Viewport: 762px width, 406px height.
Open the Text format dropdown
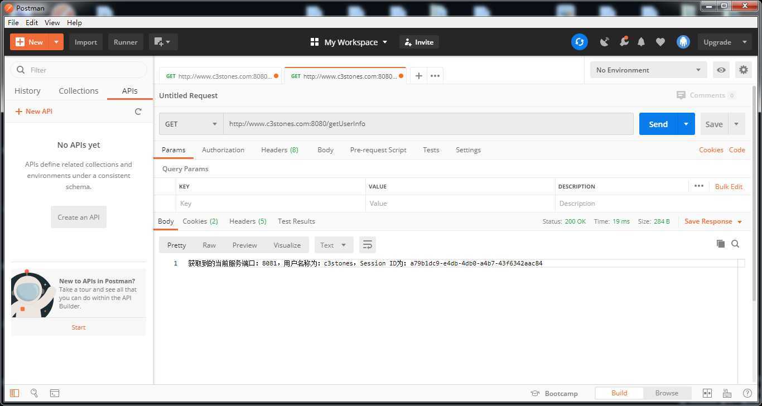coord(334,245)
